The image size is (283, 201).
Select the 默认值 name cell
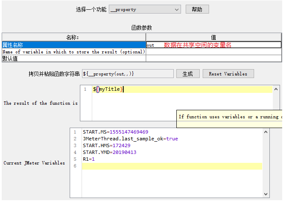74,59
